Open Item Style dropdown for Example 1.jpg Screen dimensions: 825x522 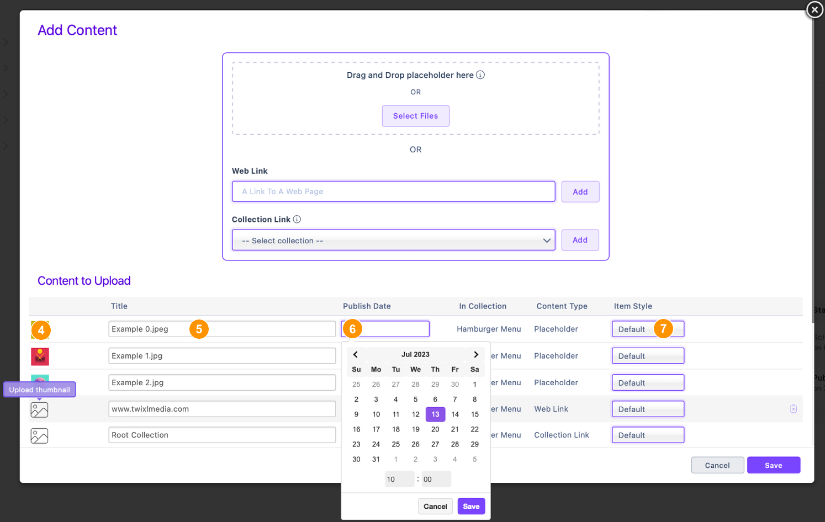(x=648, y=356)
